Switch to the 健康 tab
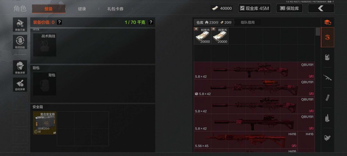 pos(82,9)
